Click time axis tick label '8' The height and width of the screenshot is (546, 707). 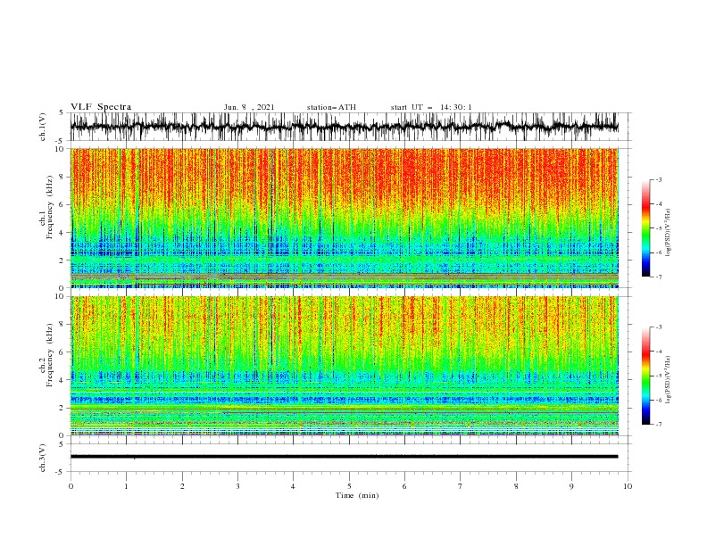click(x=516, y=486)
